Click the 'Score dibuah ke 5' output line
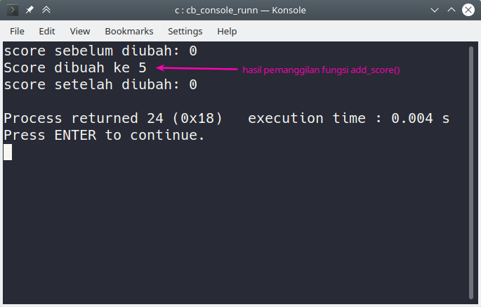Image resolution: width=481 pixels, height=307 pixels. coord(75,68)
